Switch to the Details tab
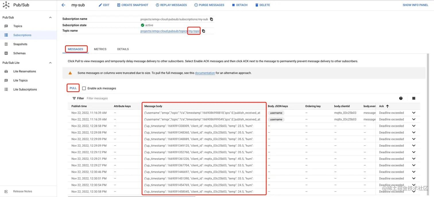Viewport: 434px width, 197px height. (x=123, y=49)
